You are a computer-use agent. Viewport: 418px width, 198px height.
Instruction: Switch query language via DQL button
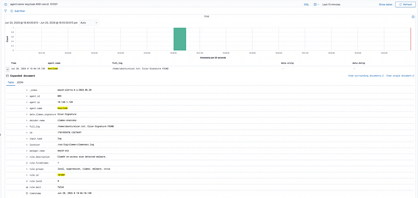point(306,5)
